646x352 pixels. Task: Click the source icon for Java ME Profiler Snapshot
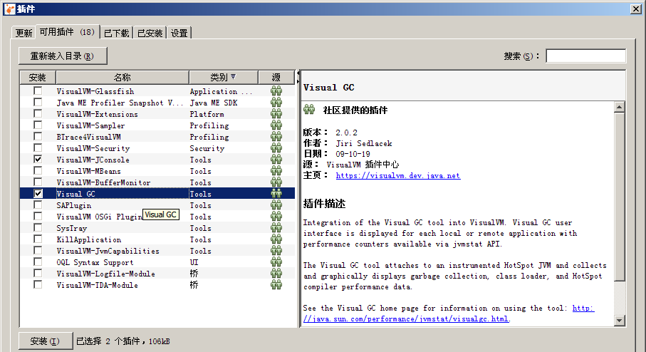tap(276, 102)
